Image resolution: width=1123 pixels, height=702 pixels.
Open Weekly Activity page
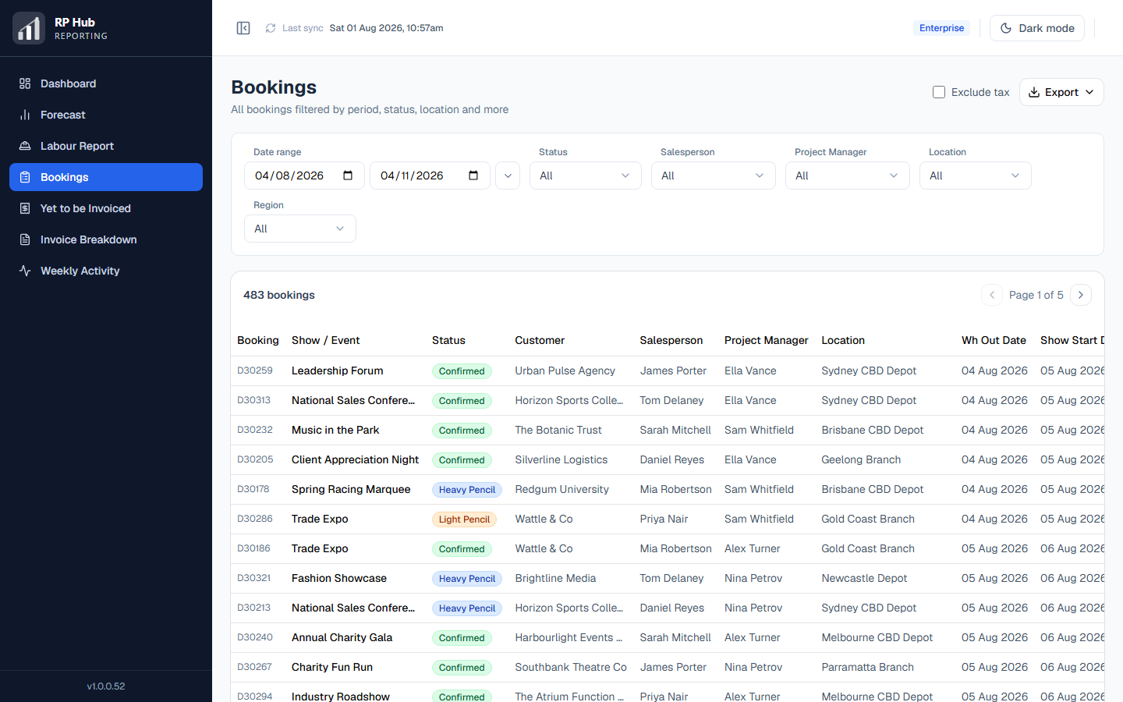click(106, 271)
